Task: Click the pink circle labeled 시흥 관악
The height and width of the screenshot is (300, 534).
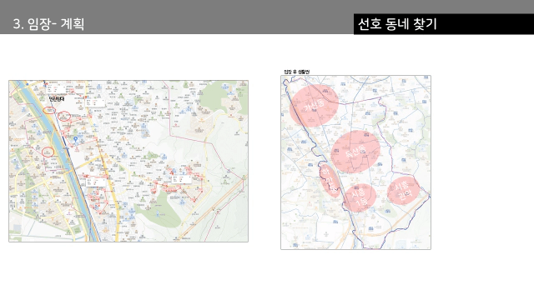Action: pos(404,191)
